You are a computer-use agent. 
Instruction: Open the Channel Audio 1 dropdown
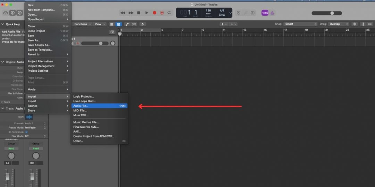pos(35,124)
